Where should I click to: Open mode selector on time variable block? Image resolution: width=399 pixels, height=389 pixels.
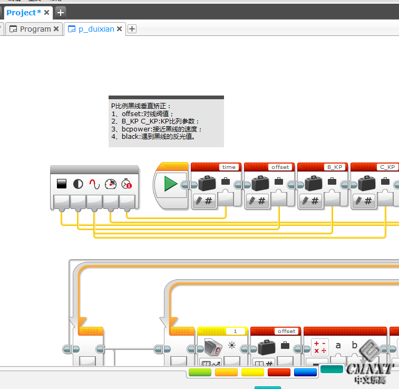(x=203, y=201)
